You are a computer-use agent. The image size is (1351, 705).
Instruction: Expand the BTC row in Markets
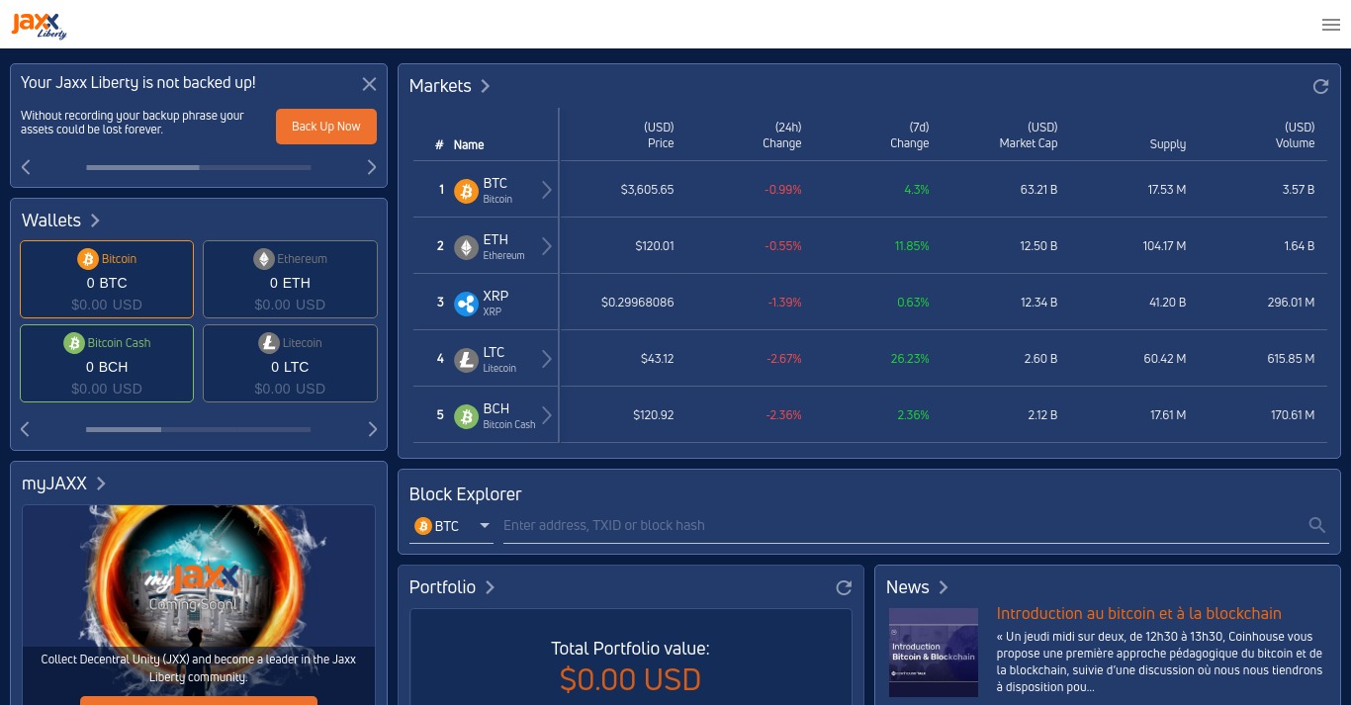(547, 190)
